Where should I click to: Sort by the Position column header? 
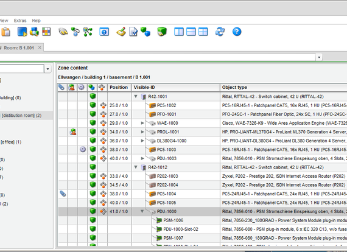pos(119,88)
